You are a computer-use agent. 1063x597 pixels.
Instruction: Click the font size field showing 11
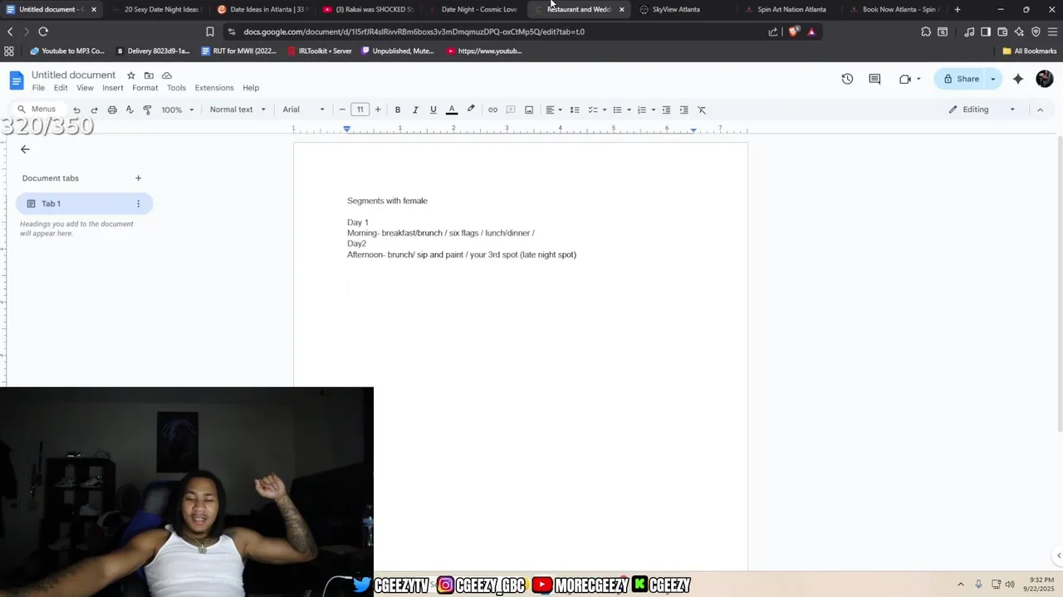(360, 109)
